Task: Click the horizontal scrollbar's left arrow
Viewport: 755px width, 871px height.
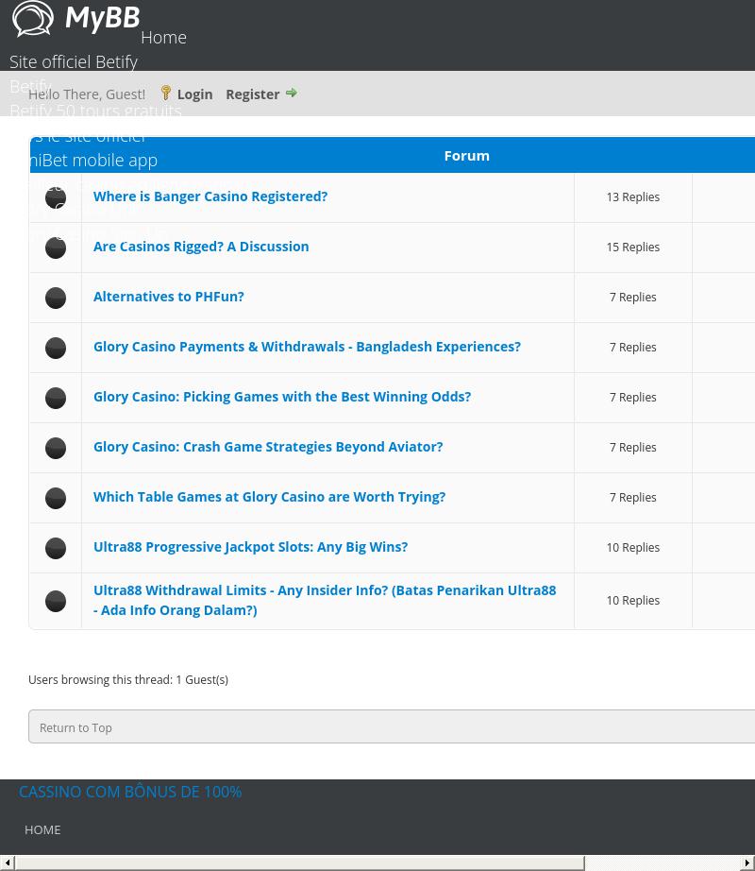Action: click(8, 863)
